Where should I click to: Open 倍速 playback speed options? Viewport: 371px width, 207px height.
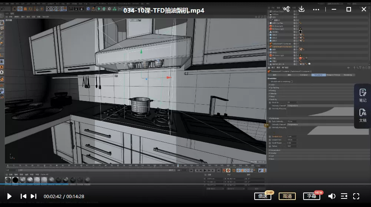tap(263, 196)
